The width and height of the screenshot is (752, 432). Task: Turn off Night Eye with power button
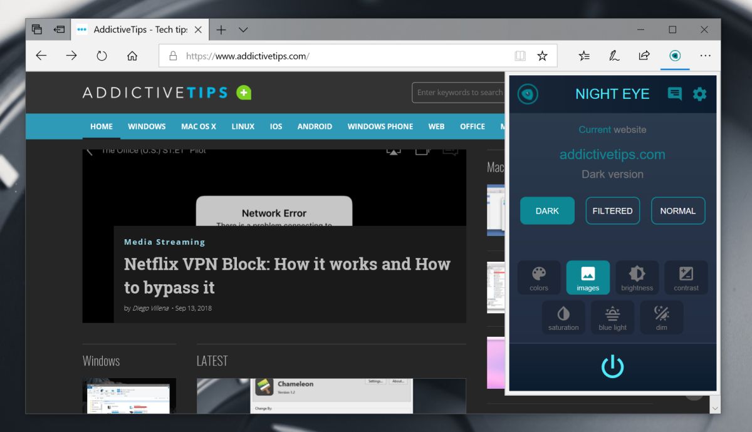[612, 366]
